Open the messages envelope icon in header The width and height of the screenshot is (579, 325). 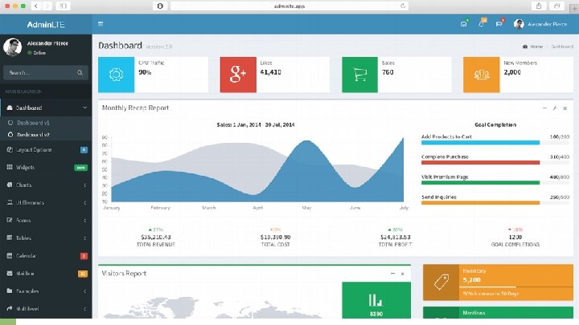(x=464, y=24)
